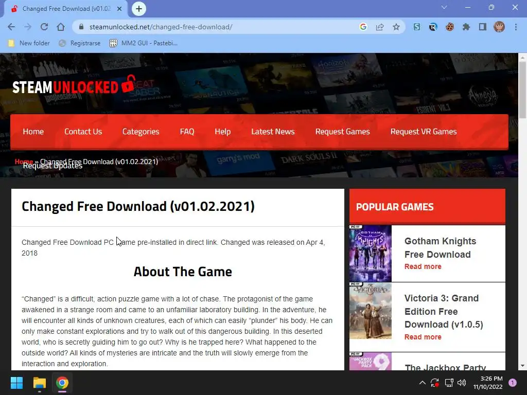Open File Explorer from the taskbar
This screenshot has height=395, width=527.
pos(39,383)
